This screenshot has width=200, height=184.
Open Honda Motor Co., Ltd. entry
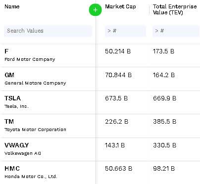[31, 177]
